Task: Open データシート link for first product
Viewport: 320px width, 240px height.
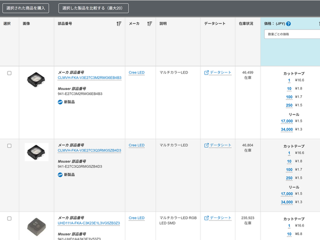Action: [220, 72]
